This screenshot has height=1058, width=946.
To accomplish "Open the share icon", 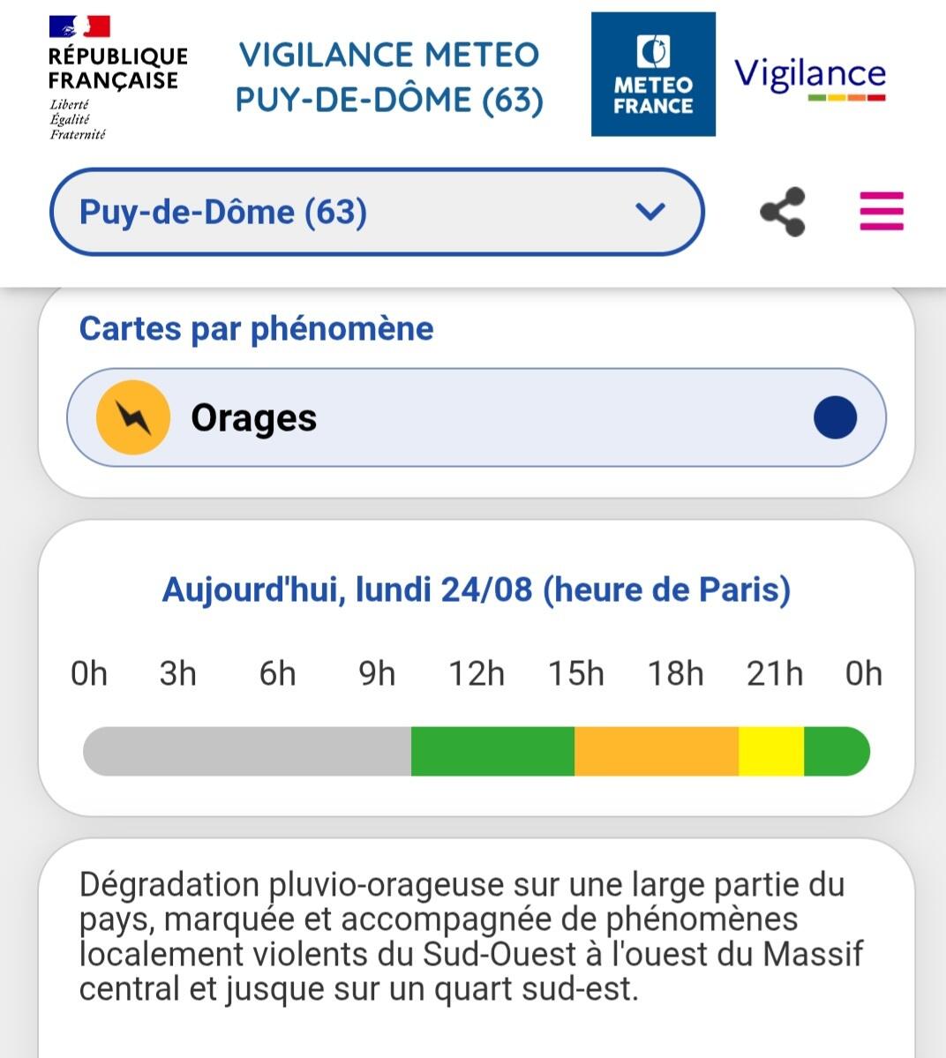I will click(783, 212).
